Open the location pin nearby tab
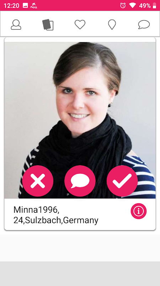Screen dimensions: 160x286 112,25
